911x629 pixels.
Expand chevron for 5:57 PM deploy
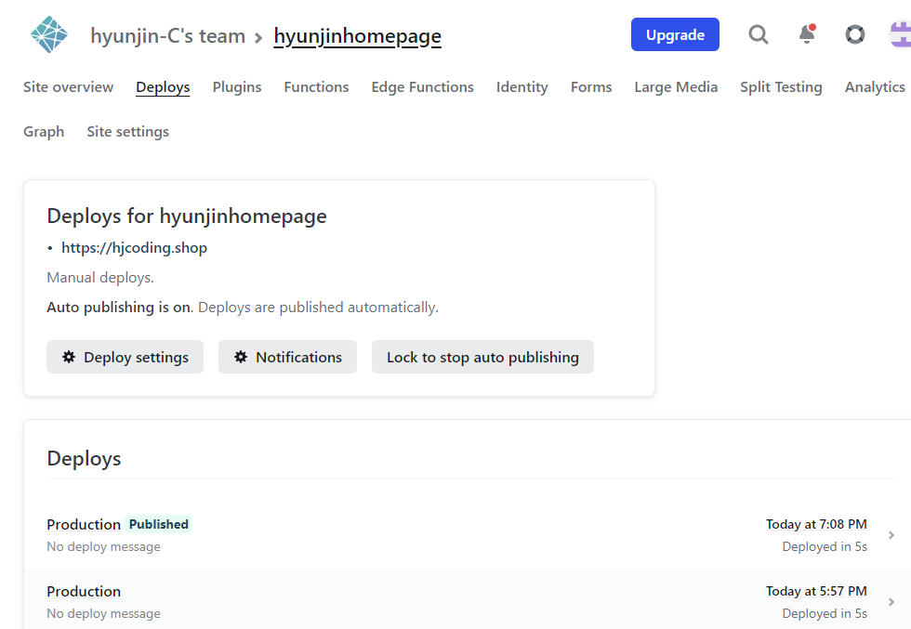coord(891,602)
